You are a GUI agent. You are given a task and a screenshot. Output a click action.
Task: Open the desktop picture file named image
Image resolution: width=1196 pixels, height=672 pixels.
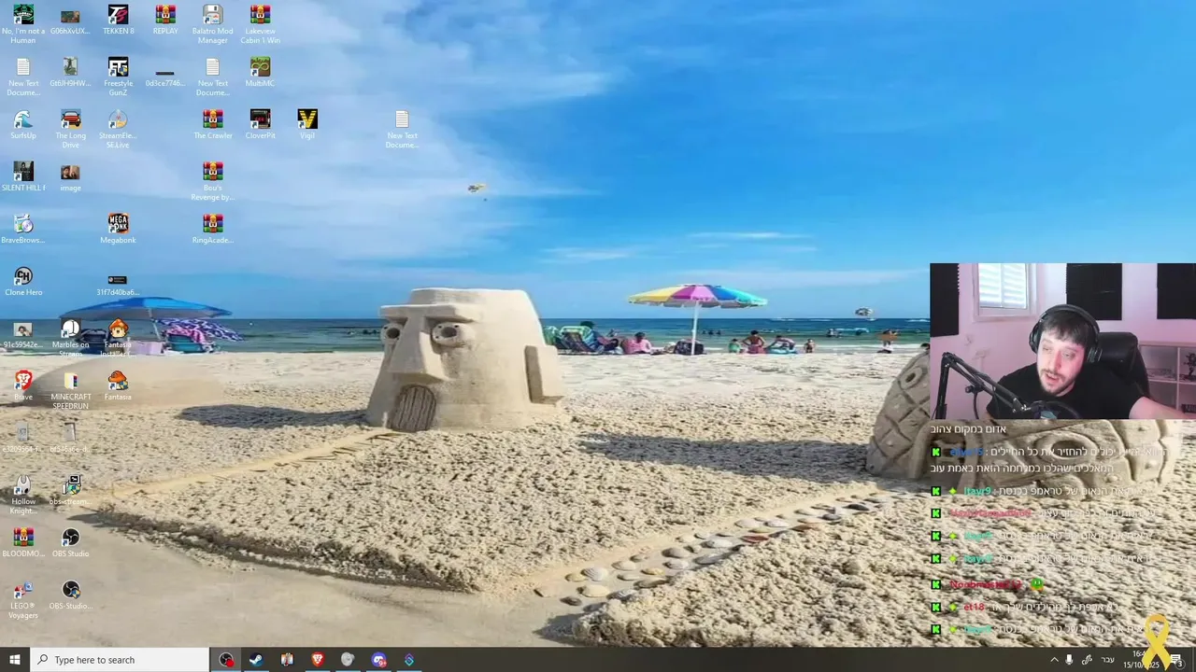(x=70, y=176)
